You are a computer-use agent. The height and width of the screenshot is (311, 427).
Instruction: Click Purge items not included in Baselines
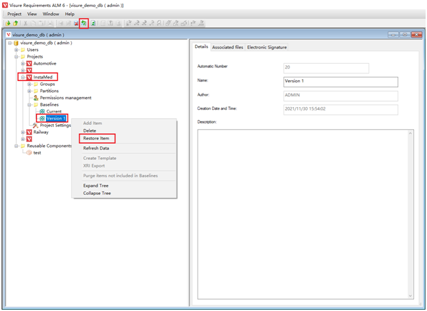click(120, 176)
